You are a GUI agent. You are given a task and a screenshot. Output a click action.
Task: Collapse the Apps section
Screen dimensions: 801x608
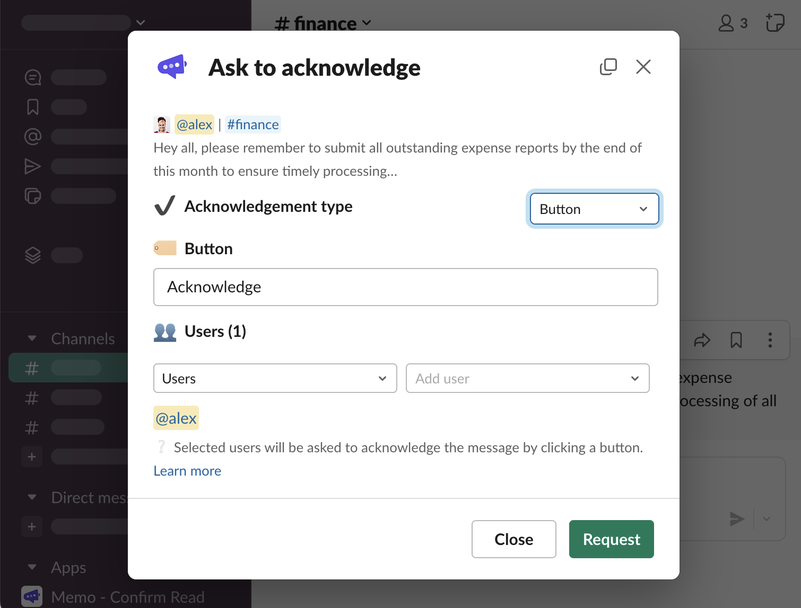pos(32,567)
